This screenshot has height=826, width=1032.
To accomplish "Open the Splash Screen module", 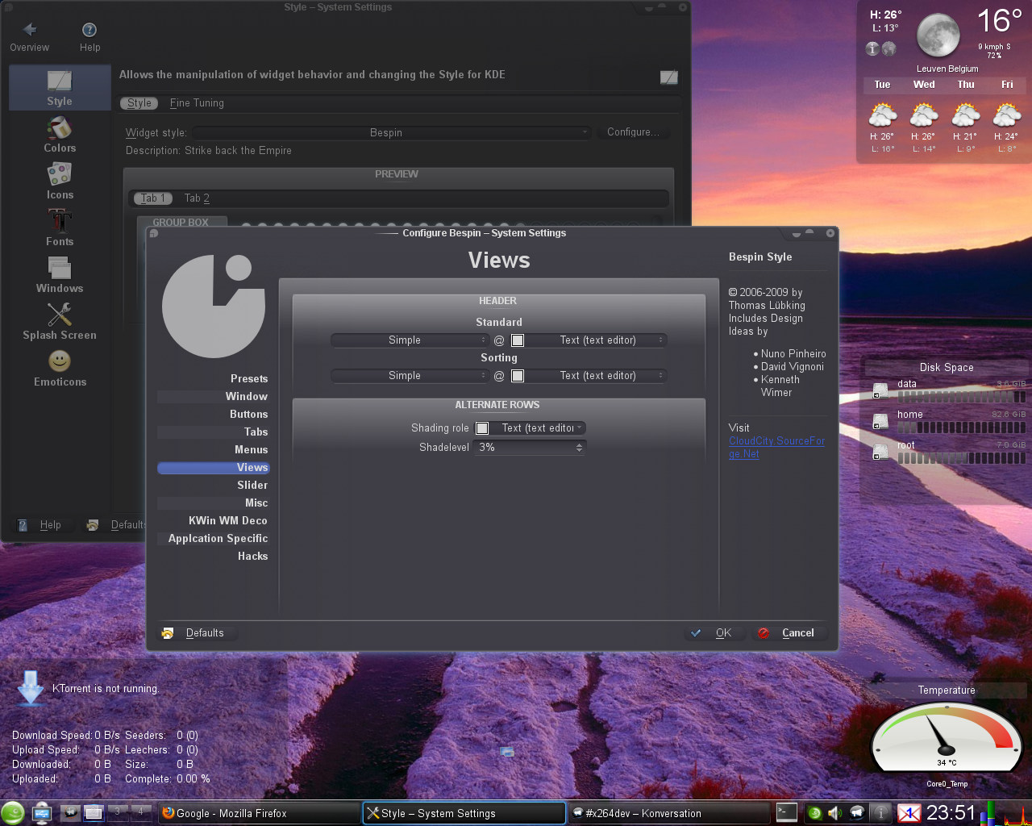I will pos(60,322).
